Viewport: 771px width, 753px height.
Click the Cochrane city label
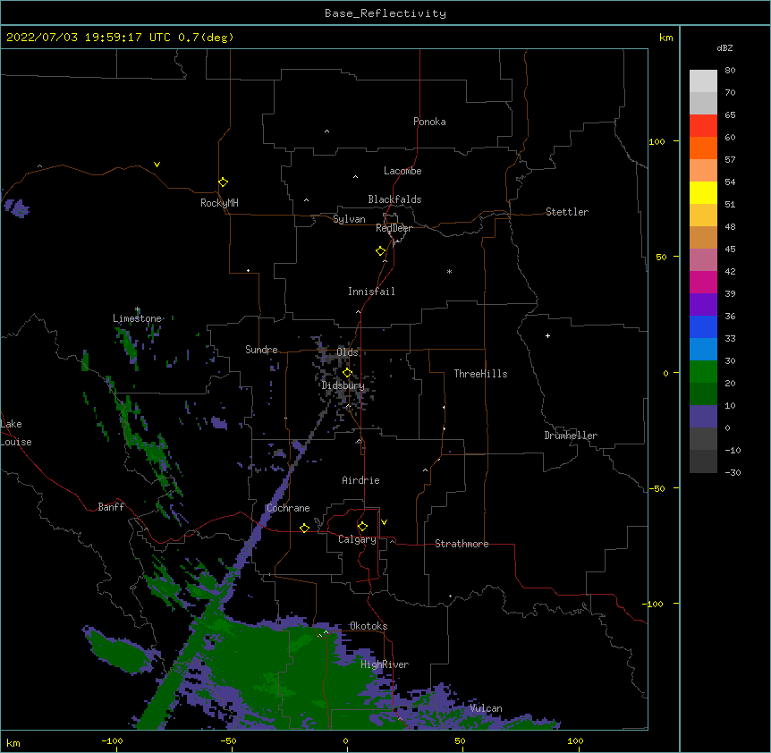click(x=288, y=508)
